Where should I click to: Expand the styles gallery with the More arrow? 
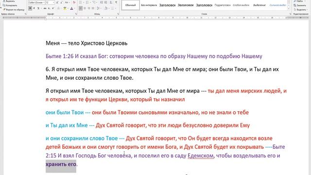pos(288,9)
